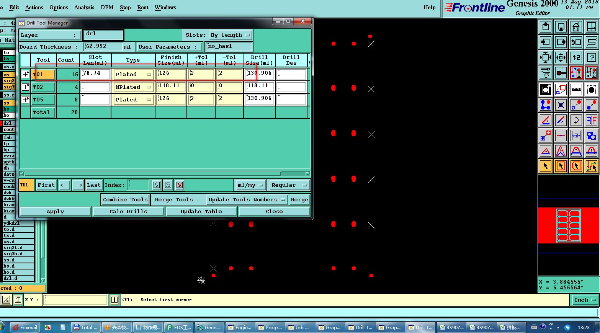
Task: Click the X Y coordinate input field
Action: tap(75, 300)
